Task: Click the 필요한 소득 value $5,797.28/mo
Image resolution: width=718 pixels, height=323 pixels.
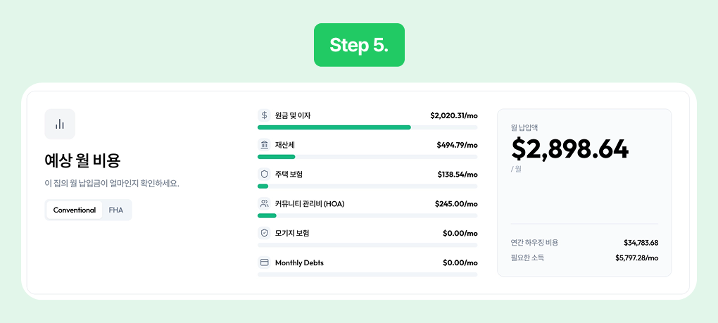Action: click(636, 258)
